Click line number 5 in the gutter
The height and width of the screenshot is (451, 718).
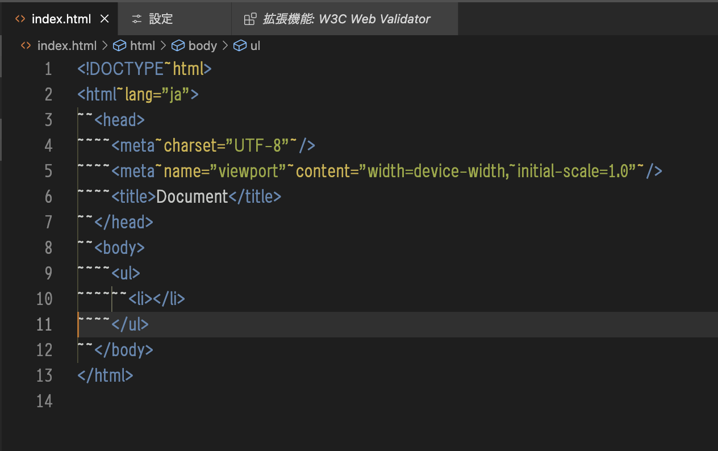(48, 171)
